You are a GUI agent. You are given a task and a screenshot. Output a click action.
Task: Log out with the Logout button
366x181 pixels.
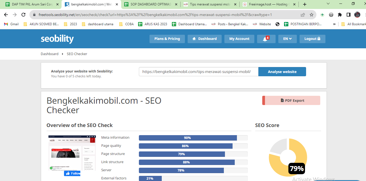[313, 39]
